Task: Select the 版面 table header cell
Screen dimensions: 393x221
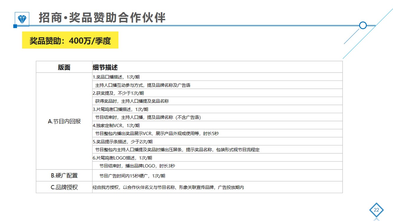Action: [x=64, y=67]
